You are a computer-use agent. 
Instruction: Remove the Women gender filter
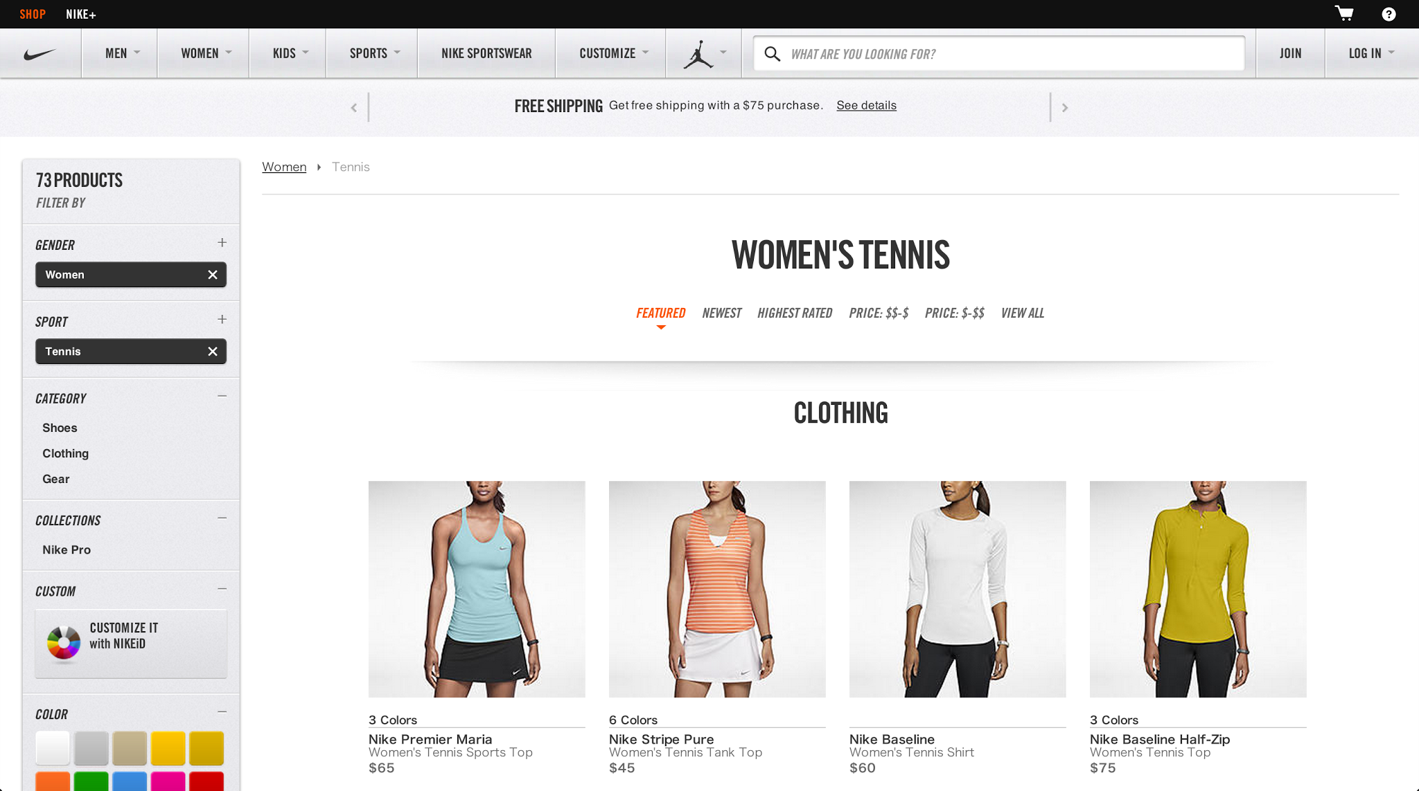click(213, 275)
